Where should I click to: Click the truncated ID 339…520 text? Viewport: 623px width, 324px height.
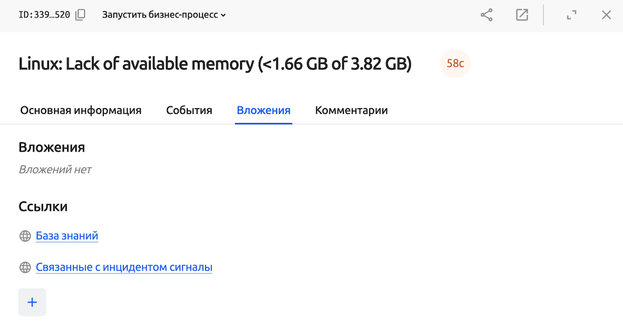point(44,15)
